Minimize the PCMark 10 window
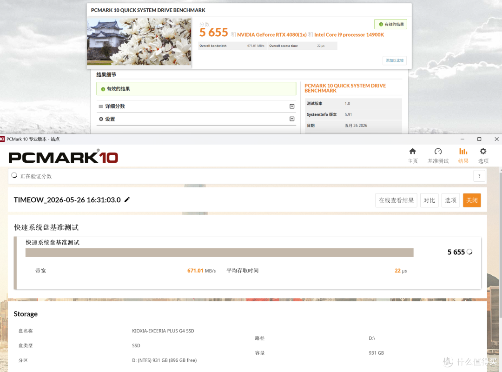502x372 pixels. coord(462,139)
